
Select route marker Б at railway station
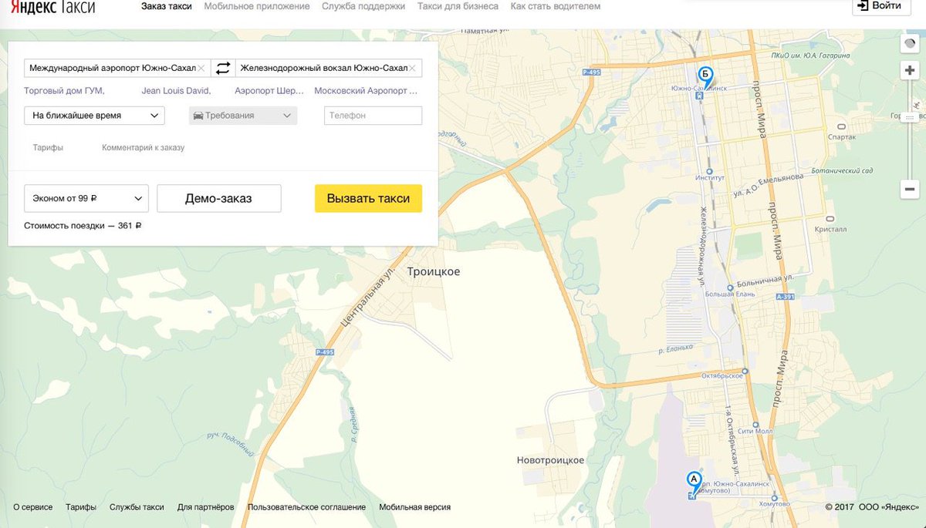point(705,76)
